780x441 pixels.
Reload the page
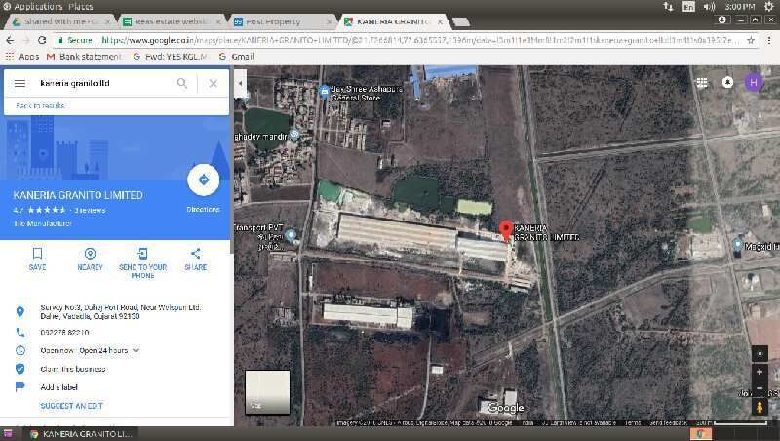pyautogui.click(x=42, y=40)
